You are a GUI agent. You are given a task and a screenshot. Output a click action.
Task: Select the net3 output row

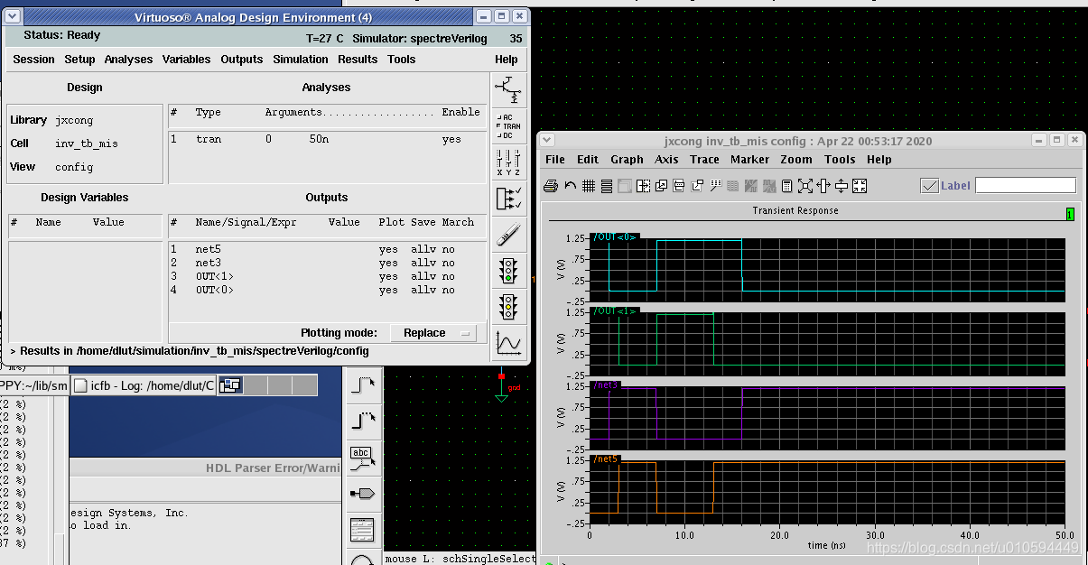(x=327, y=263)
